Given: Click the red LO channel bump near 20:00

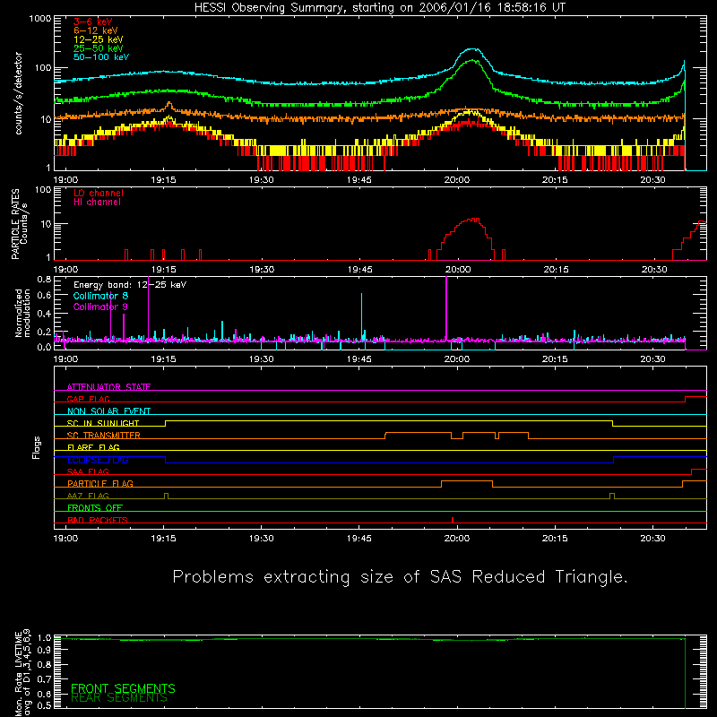Looking at the screenshot, I should pyautogui.click(x=466, y=238).
